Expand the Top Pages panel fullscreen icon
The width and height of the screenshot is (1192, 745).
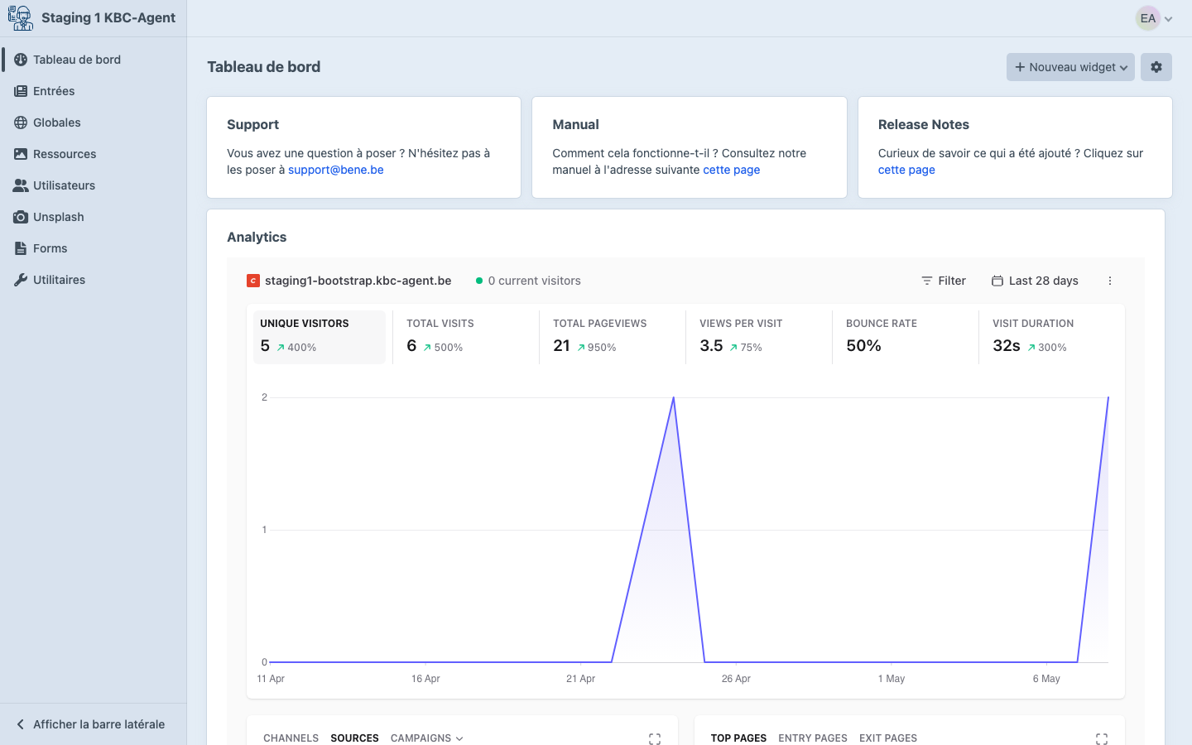click(x=1102, y=738)
